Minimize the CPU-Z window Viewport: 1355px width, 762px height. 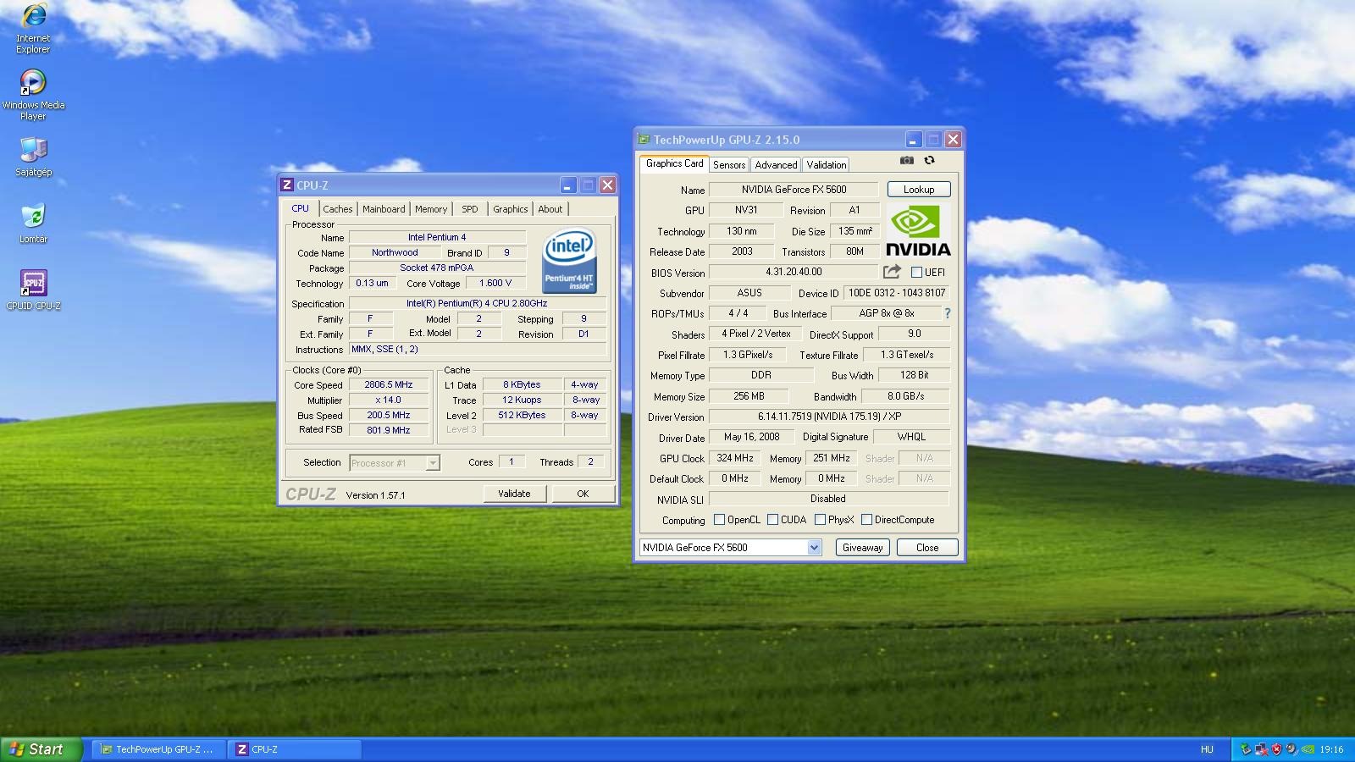pos(568,185)
